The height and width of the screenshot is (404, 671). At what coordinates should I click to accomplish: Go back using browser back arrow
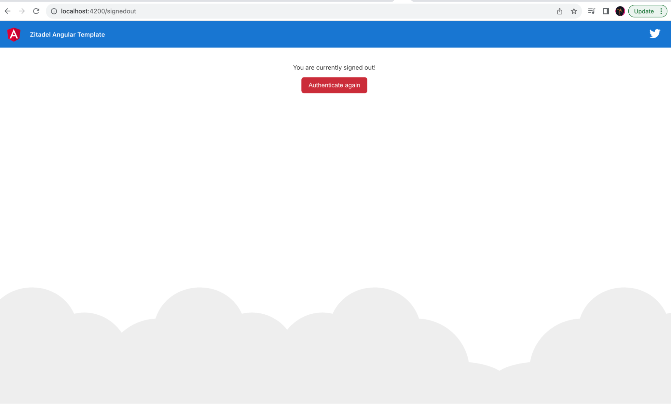[8, 11]
